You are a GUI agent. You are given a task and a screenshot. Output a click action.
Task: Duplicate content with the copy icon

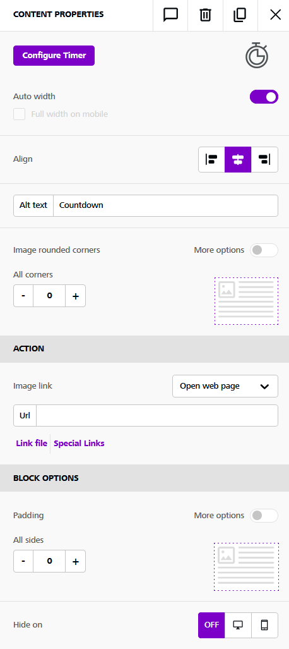tap(240, 15)
